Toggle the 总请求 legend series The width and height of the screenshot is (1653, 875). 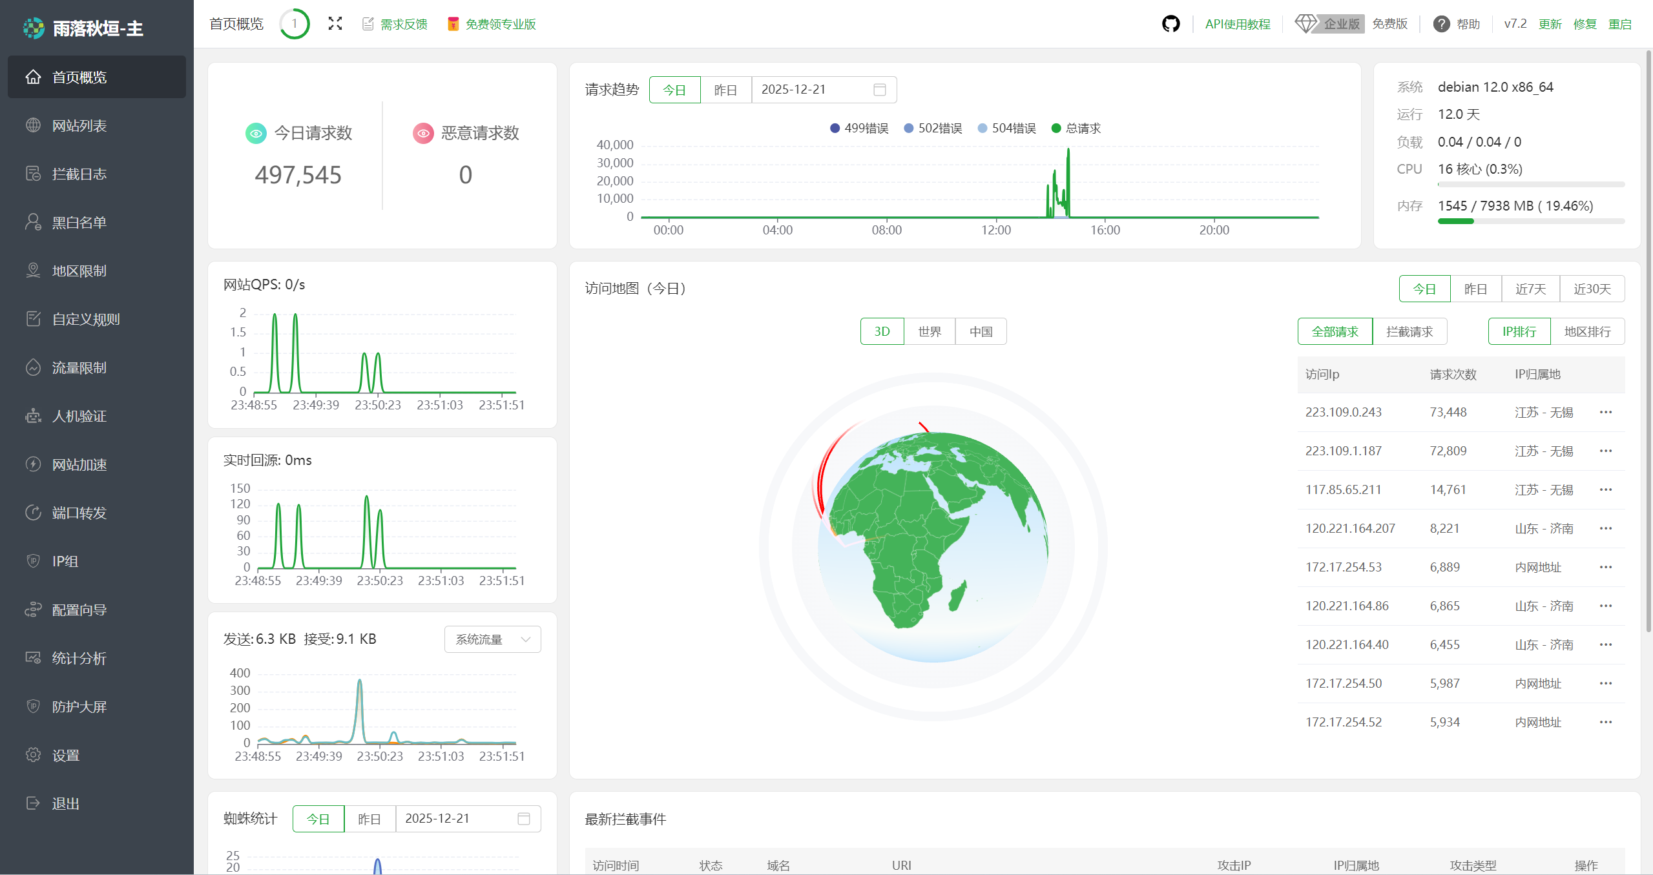click(x=1076, y=128)
